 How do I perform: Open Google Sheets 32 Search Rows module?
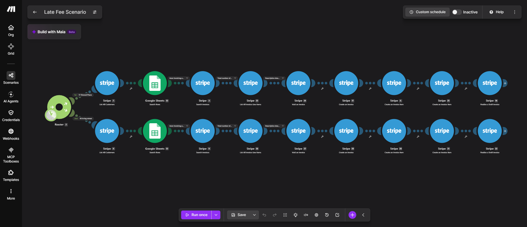tap(155, 83)
